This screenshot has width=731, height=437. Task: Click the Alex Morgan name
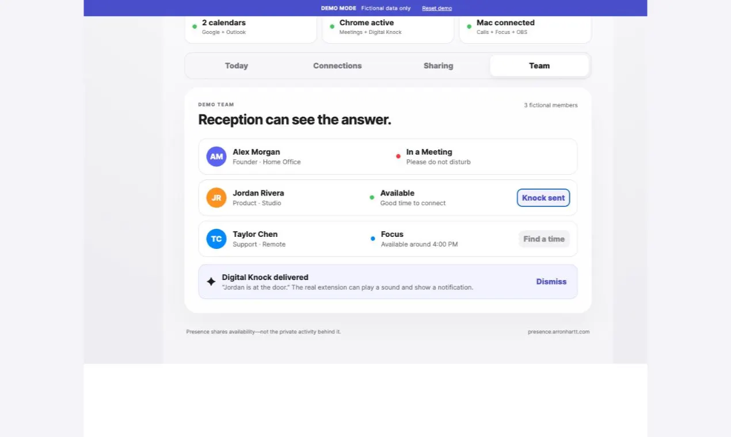click(x=256, y=152)
